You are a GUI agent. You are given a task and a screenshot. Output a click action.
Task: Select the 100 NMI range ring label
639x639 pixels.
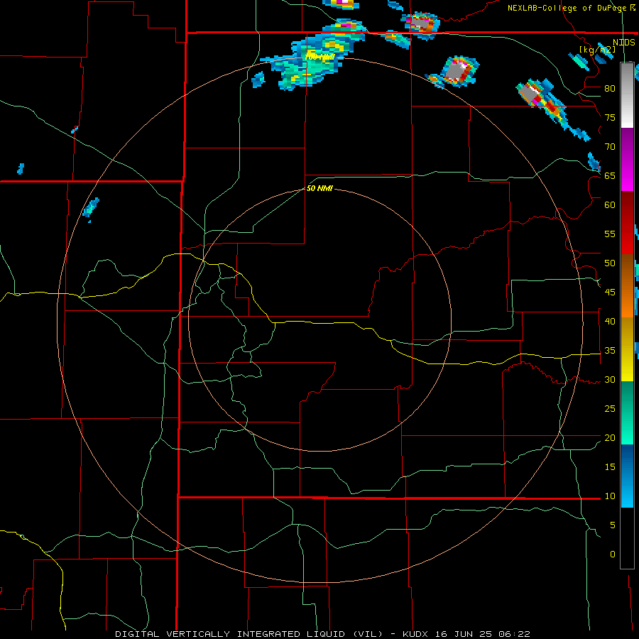tap(319, 57)
